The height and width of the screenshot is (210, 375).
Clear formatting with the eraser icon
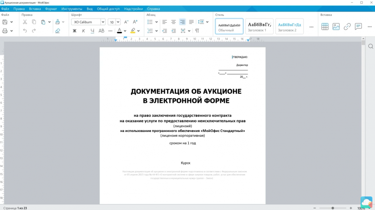(x=57, y=31)
